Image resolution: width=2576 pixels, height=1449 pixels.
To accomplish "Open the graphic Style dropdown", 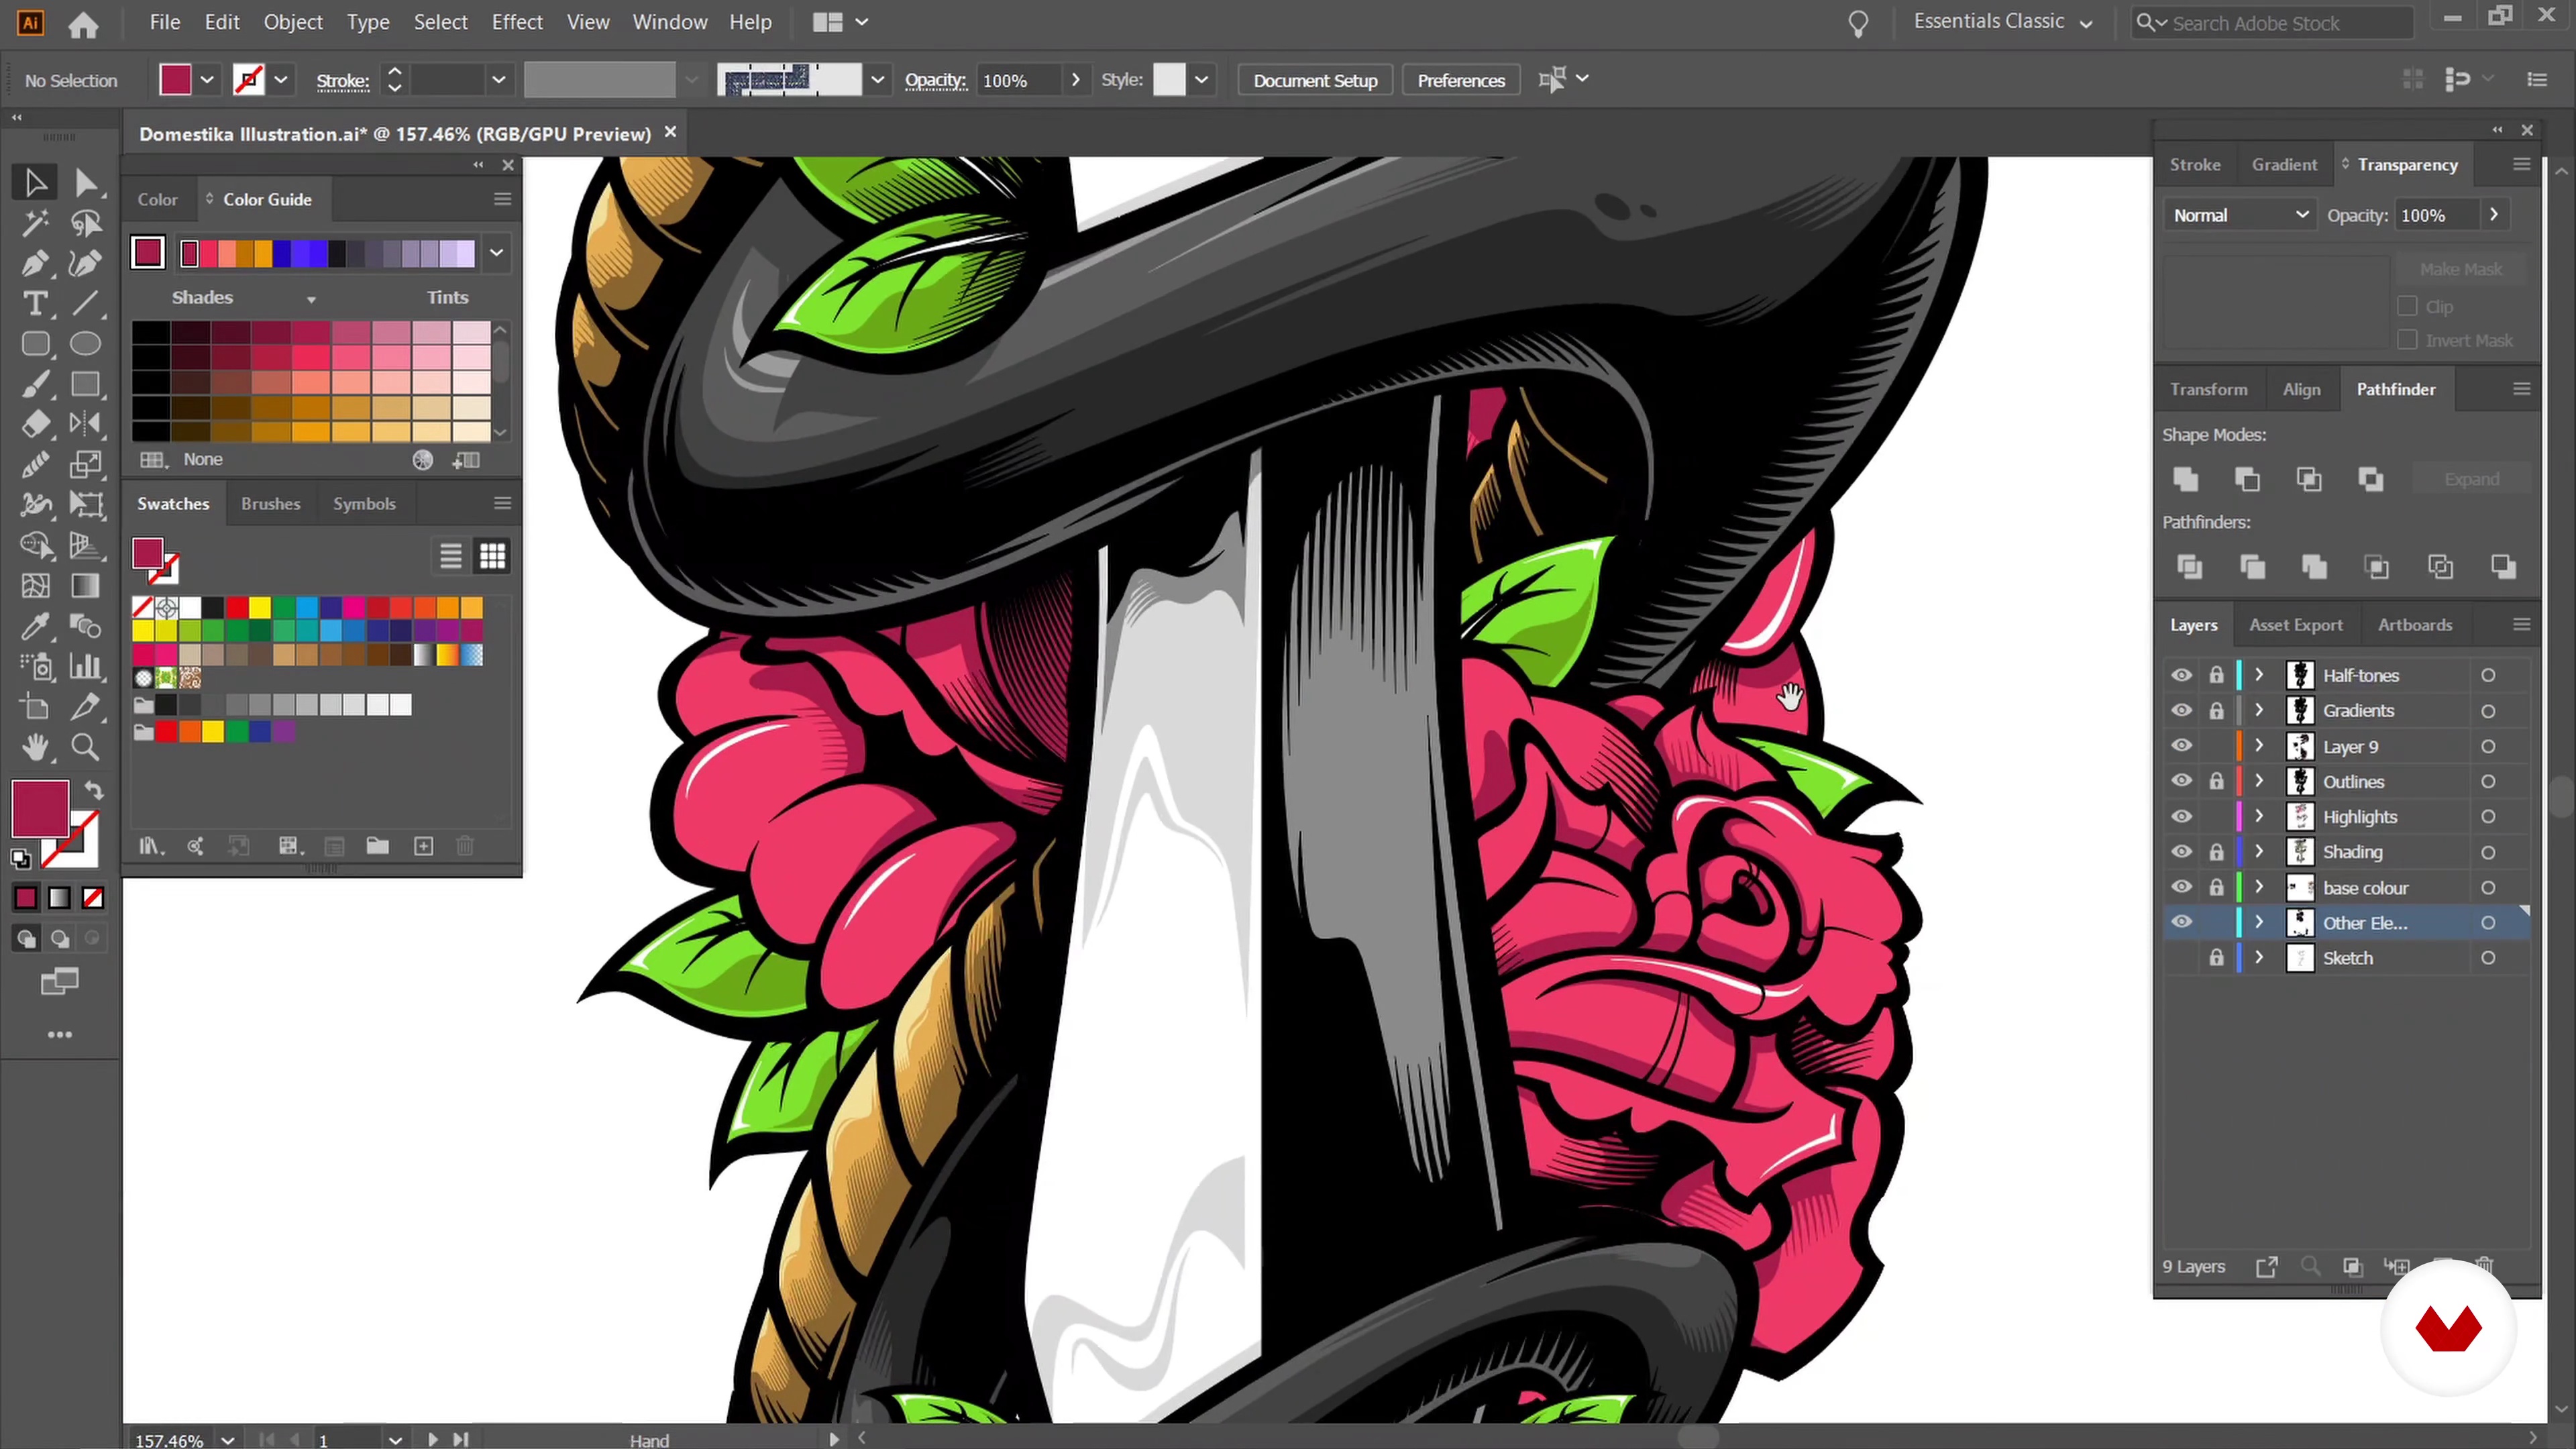I will click(1201, 80).
